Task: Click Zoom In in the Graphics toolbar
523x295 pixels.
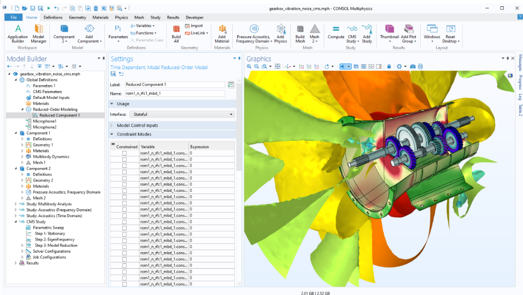Action: coord(249,67)
